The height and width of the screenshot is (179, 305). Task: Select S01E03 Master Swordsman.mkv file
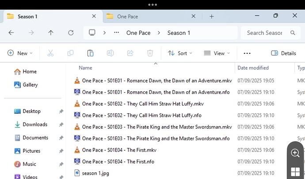[x=153, y=127]
